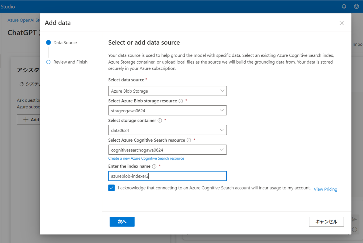Viewport: 363px width, 243px height.
Task: Open the tooltip icon for Azure Cognitive Search resource
Action: coord(189,140)
